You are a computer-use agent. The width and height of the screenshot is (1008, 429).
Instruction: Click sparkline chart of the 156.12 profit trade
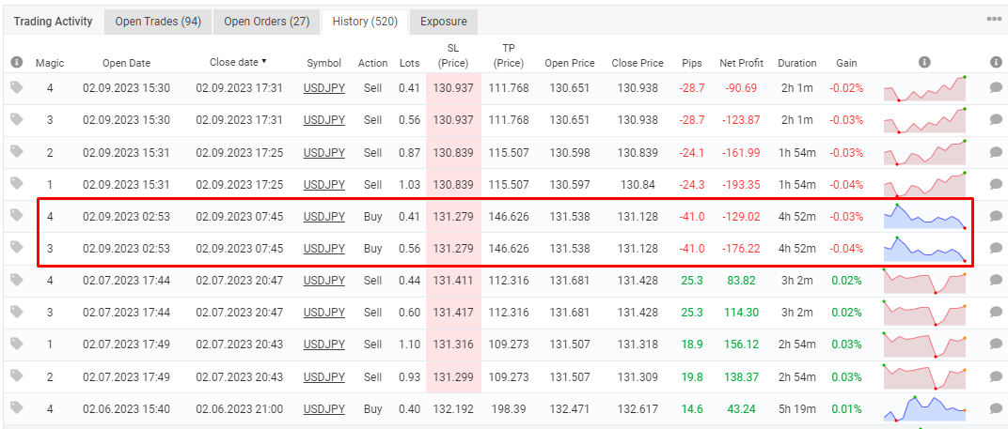click(924, 345)
